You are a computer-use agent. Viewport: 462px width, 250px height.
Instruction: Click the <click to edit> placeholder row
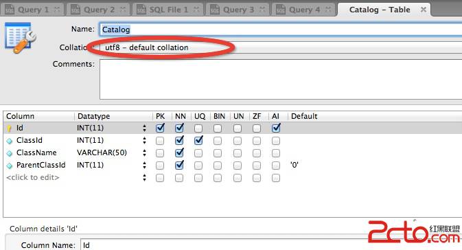[x=33, y=177]
